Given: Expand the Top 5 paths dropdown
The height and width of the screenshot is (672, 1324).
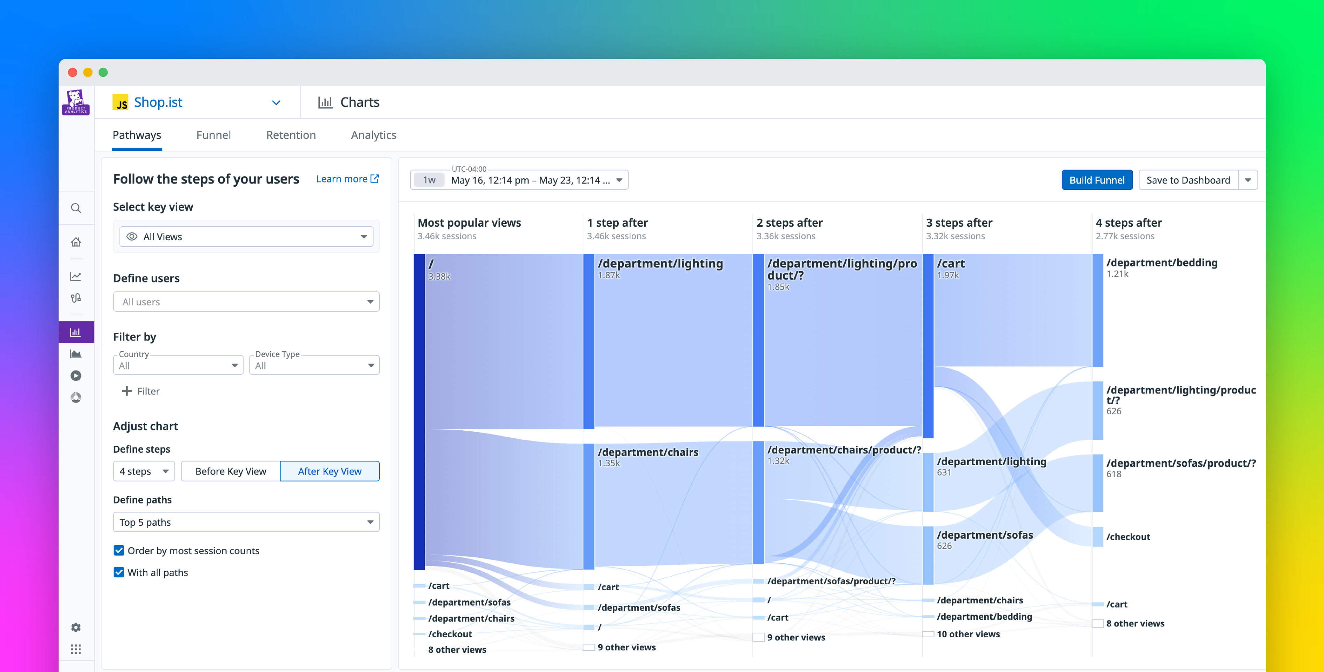Looking at the screenshot, I should 246,522.
